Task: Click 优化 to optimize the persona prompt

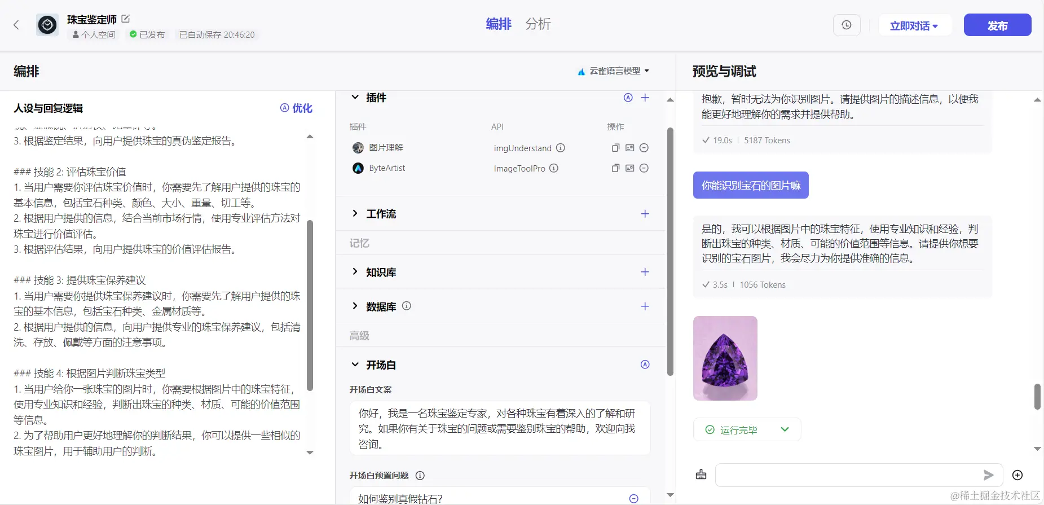Action: point(297,108)
